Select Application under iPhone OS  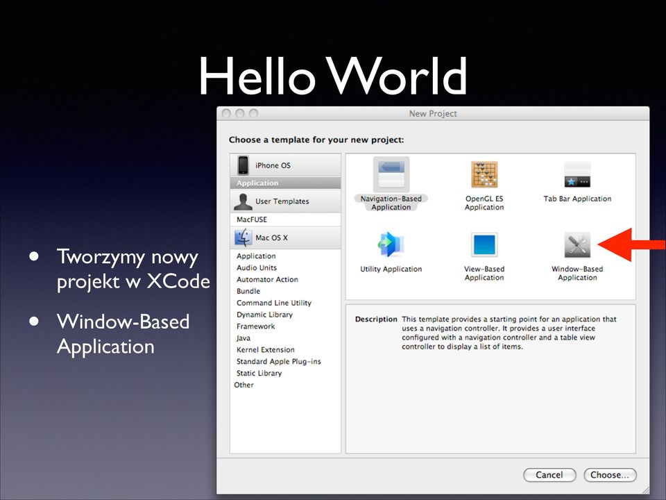[285, 183]
